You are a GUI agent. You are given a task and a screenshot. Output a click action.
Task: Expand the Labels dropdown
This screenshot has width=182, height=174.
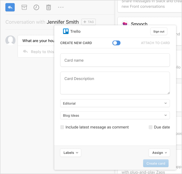pyautogui.click(x=71, y=153)
